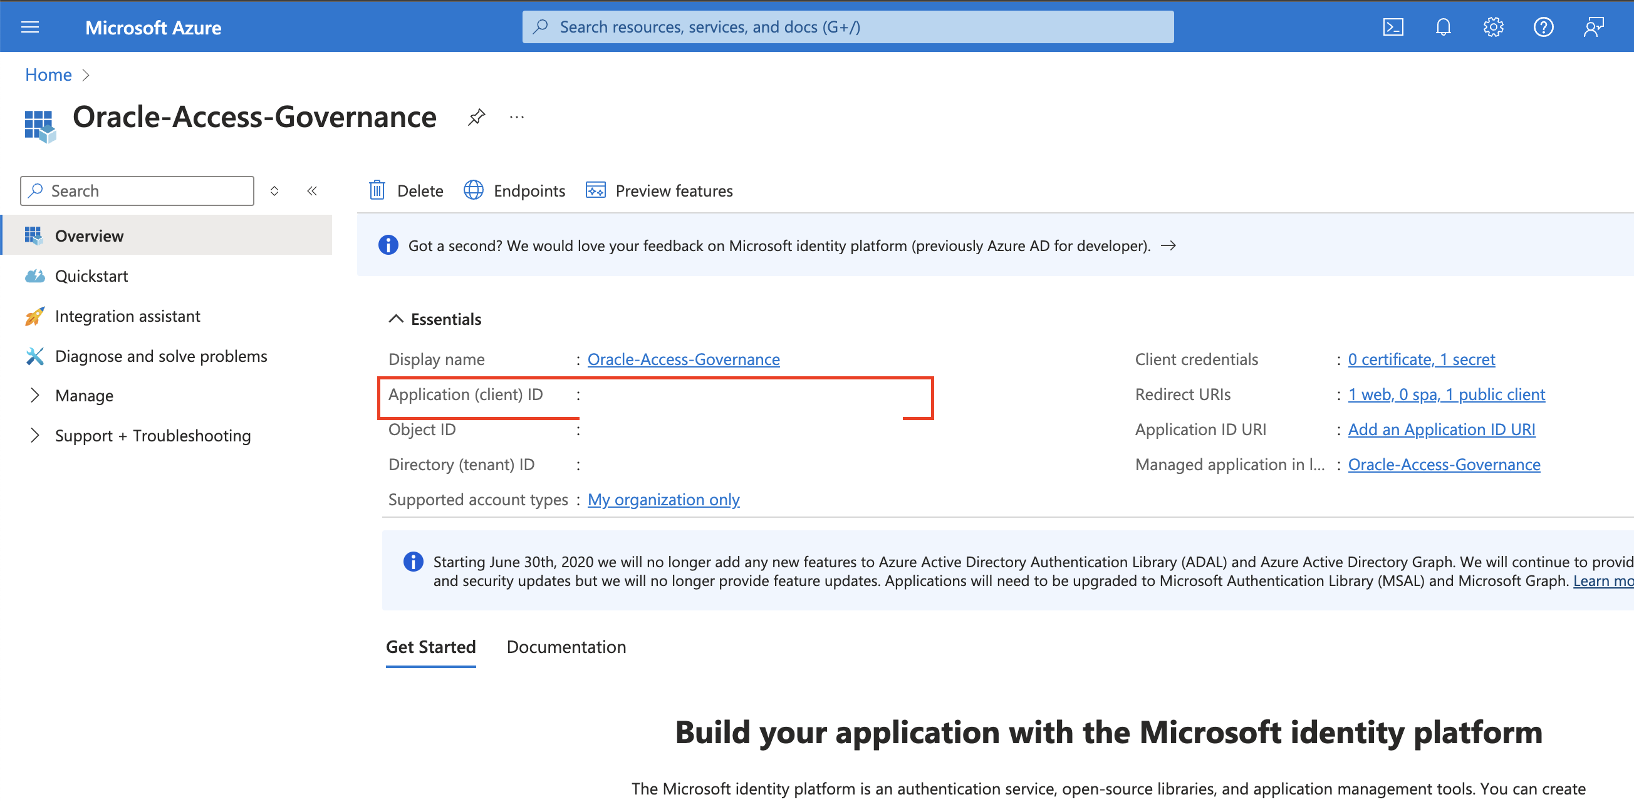The height and width of the screenshot is (802, 1634).
Task: Click the Overview grid icon
Action: (34, 236)
